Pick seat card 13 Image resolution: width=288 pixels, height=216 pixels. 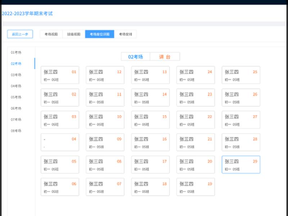click(150, 75)
